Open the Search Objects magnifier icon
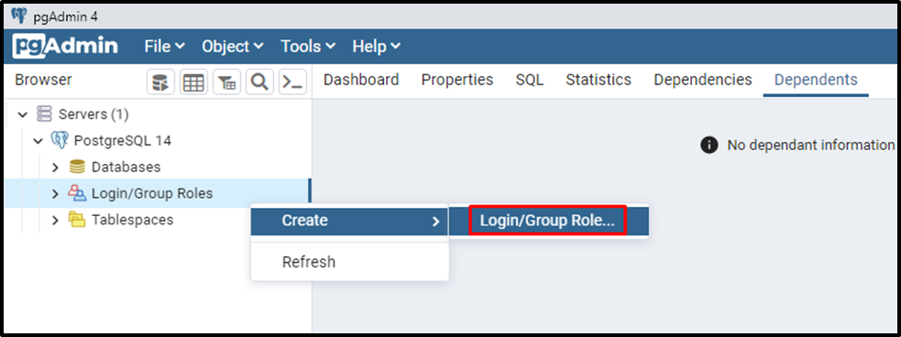The width and height of the screenshot is (901, 337). [x=259, y=82]
